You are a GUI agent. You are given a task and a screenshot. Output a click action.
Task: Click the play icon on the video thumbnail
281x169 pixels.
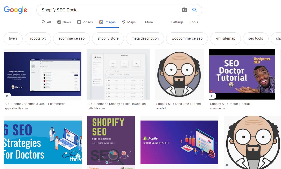212,96
